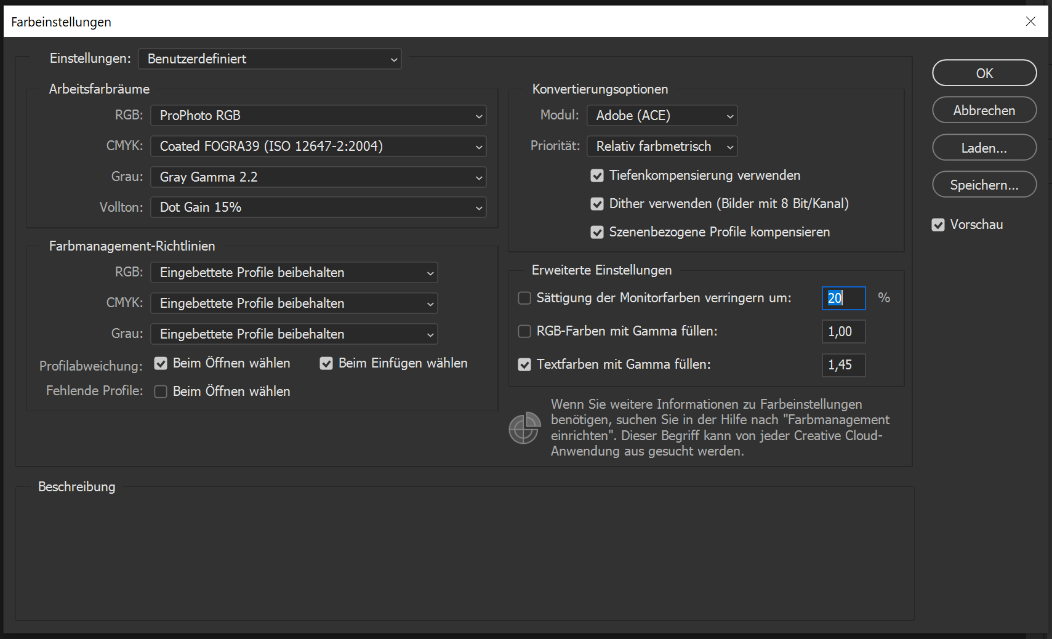
Task: Open the Coated FOGRA39 CMYK dropdown
Action: click(x=318, y=147)
